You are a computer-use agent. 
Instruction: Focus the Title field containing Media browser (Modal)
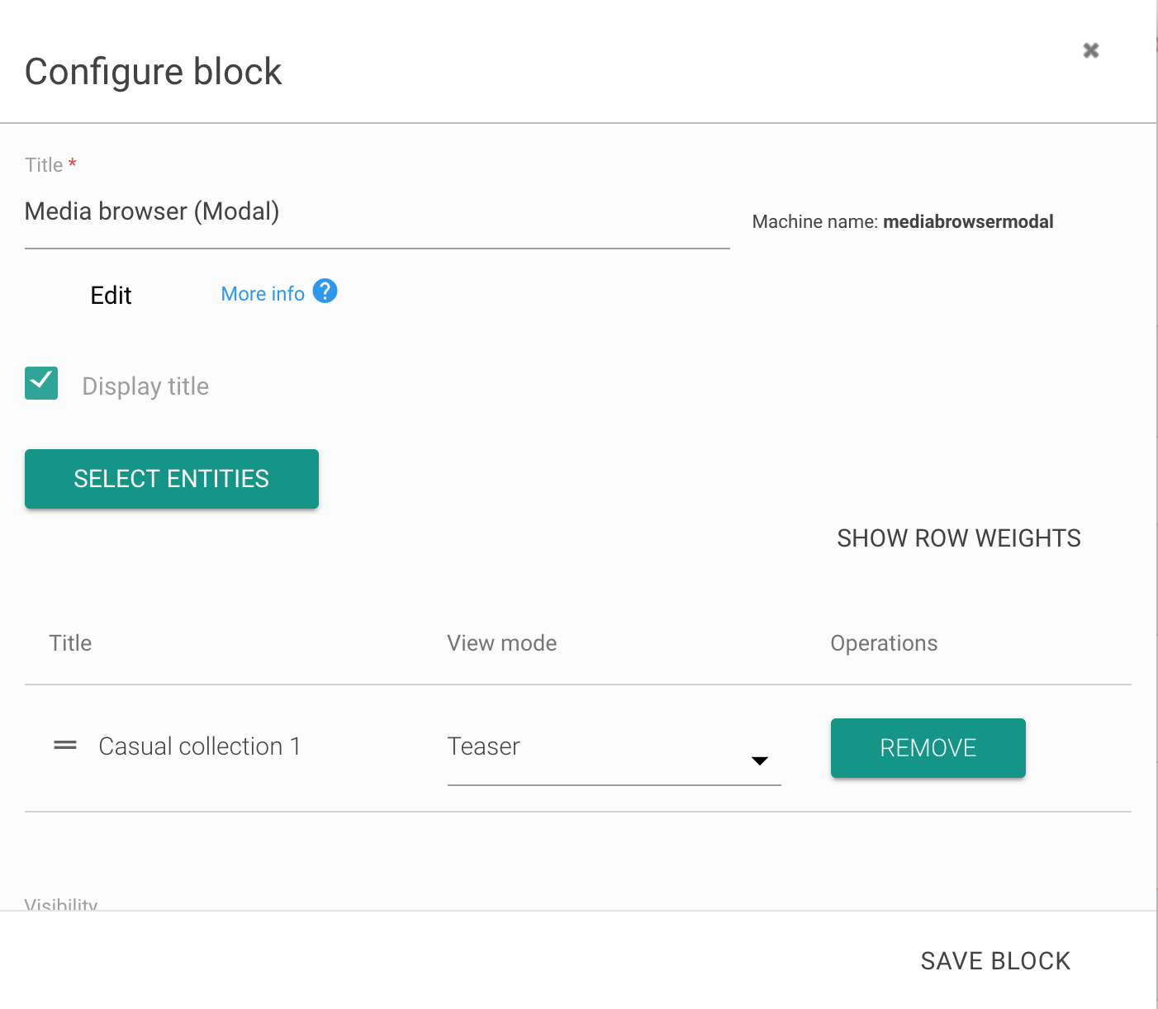377,212
